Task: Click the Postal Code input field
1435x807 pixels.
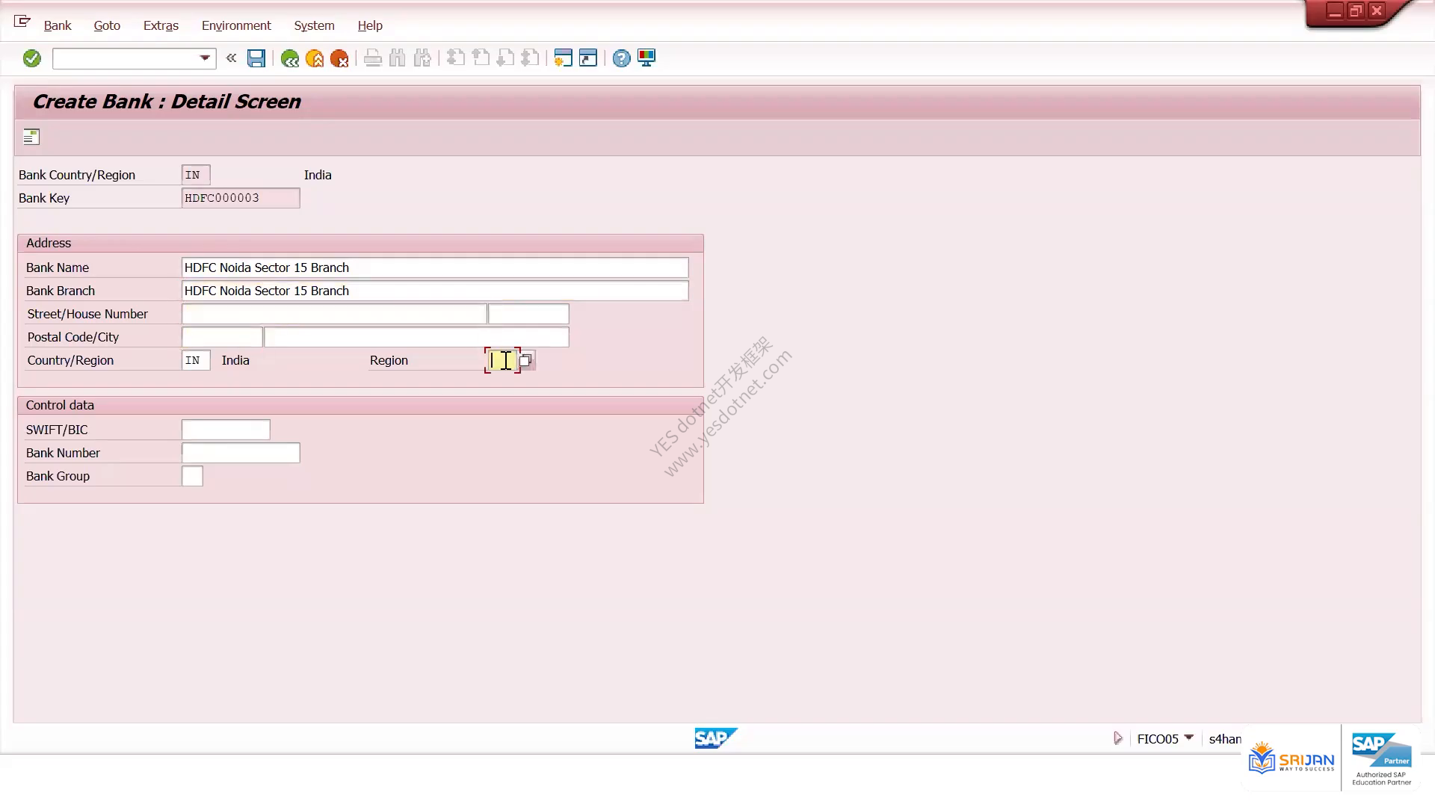Action: point(222,337)
